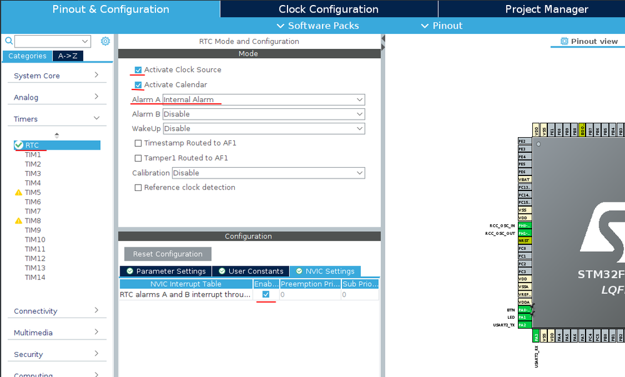Enable Tamper1 Routed to AF1

click(138, 158)
